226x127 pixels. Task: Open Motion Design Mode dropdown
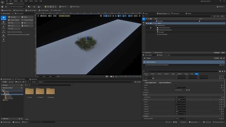click(17, 7)
